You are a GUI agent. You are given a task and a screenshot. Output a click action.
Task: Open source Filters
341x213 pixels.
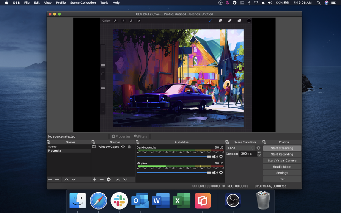pyautogui.click(x=140, y=136)
